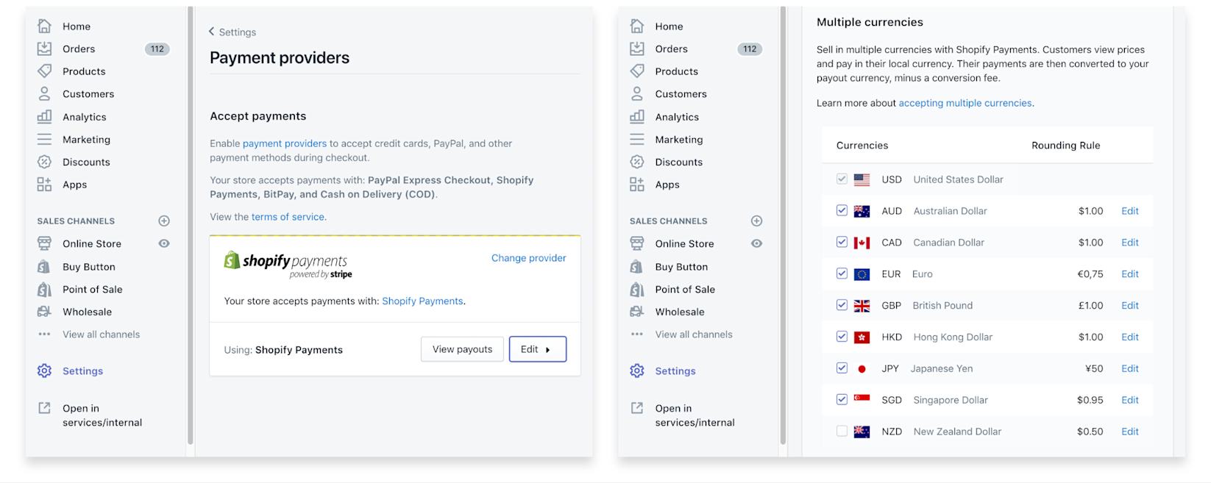This screenshot has width=1211, height=483.
Task: Click Apps grid icon in left panel
Action: tap(44, 185)
